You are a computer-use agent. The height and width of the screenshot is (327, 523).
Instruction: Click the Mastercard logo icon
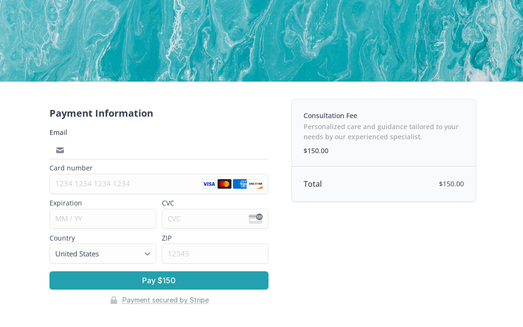(x=224, y=184)
